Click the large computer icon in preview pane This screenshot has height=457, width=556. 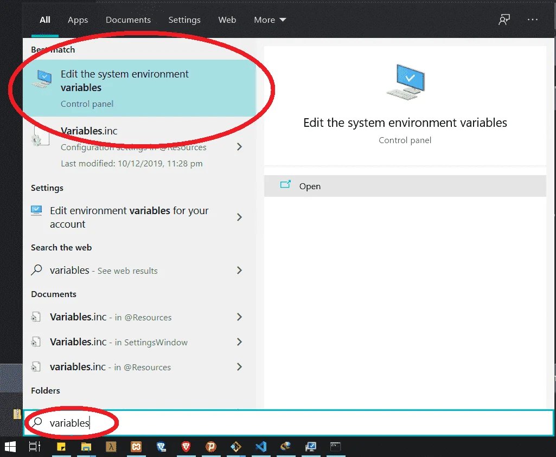click(x=406, y=82)
